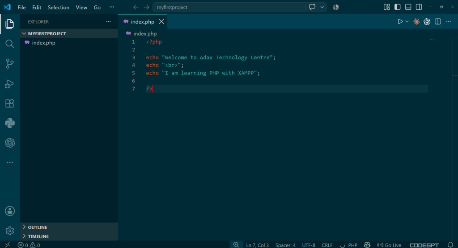This screenshot has height=248, width=458.
Task: Go back in navigation history
Action: [x=136, y=7]
